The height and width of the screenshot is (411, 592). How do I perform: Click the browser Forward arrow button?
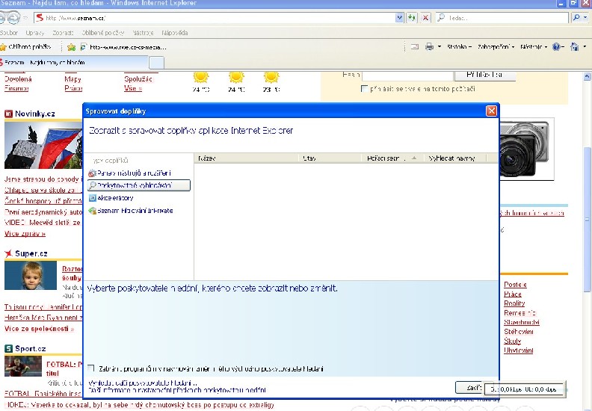pos(14,17)
